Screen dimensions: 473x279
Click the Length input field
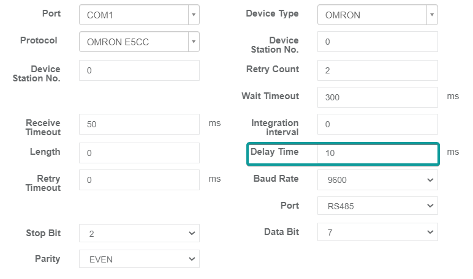[x=139, y=153]
